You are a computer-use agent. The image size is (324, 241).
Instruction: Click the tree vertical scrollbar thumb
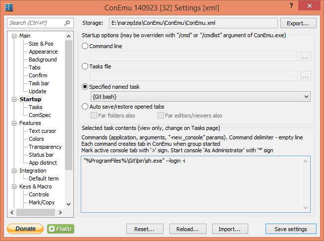(68, 105)
